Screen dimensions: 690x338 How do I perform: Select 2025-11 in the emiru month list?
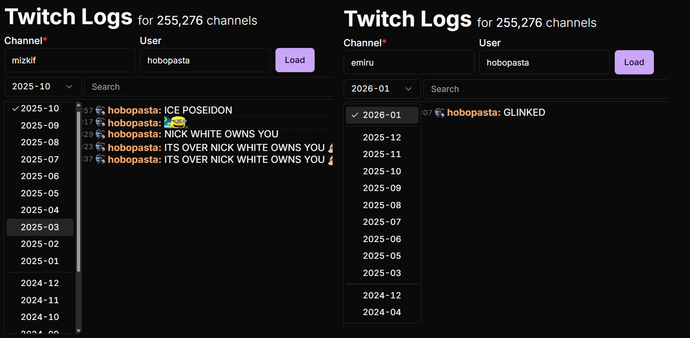tap(382, 154)
